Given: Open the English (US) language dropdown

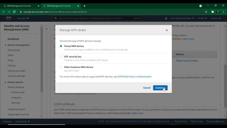Looking at the screenshot, I should [x=23, y=122].
